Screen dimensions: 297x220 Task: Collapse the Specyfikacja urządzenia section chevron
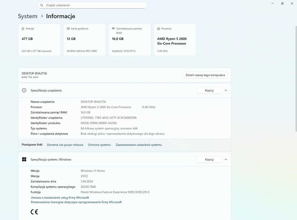[226, 91]
